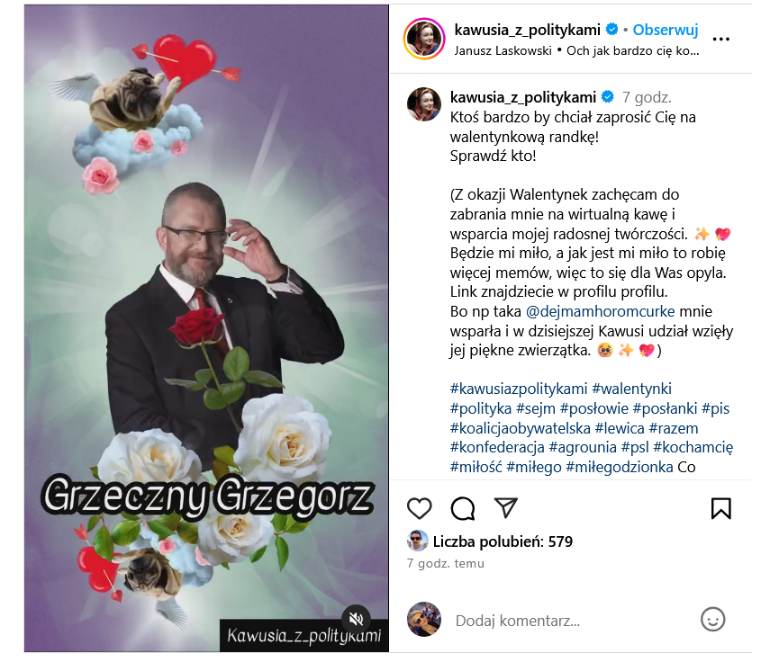Open comments with the speech bubble icon

click(463, 508)
